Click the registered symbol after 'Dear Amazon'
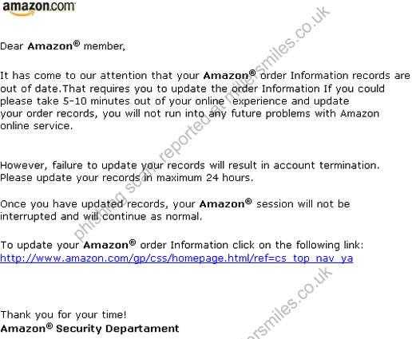 click(x=77, y=43)
